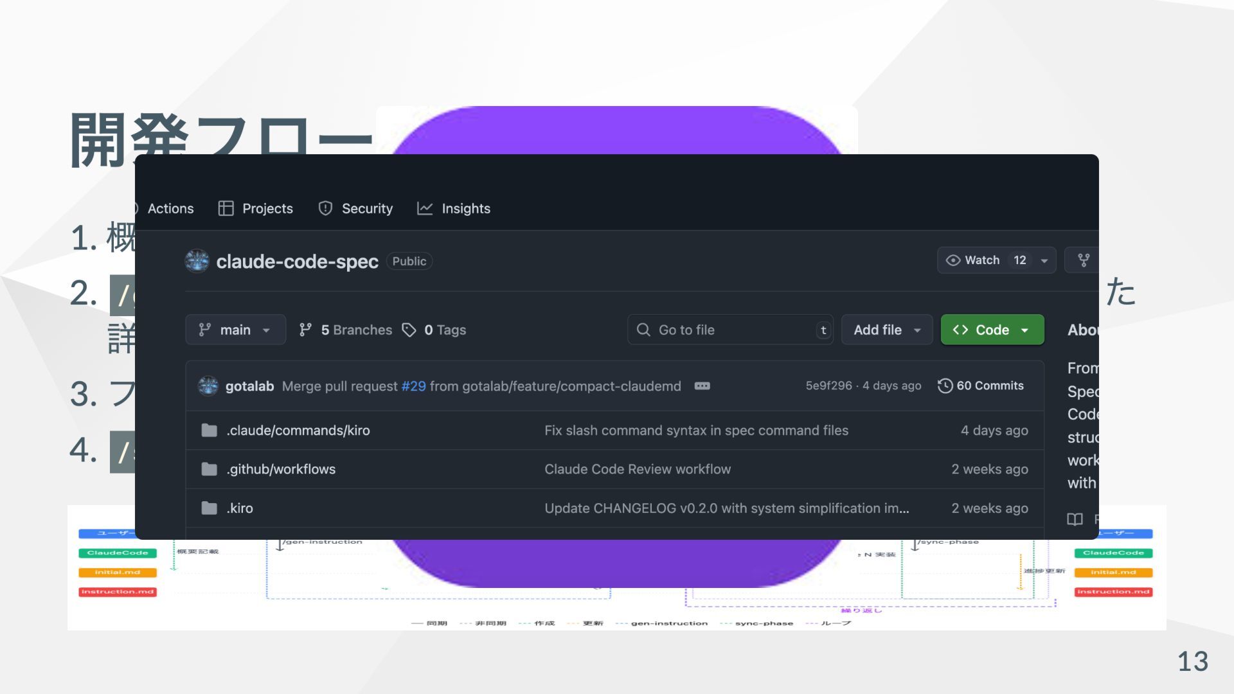Open the 60 Commits history link
The width and height of the screenshot is (1234, 694).
981,386
